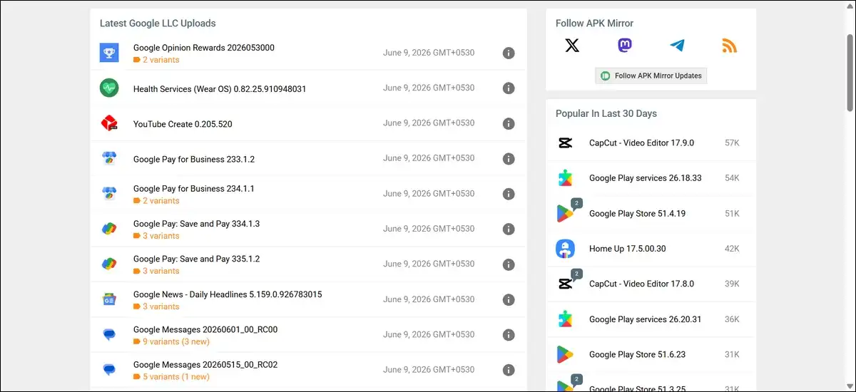The width and height of the screenshot is (856, 392).
Task: Open APK Mirror's Mastodon profile
Action: (625, 46)
